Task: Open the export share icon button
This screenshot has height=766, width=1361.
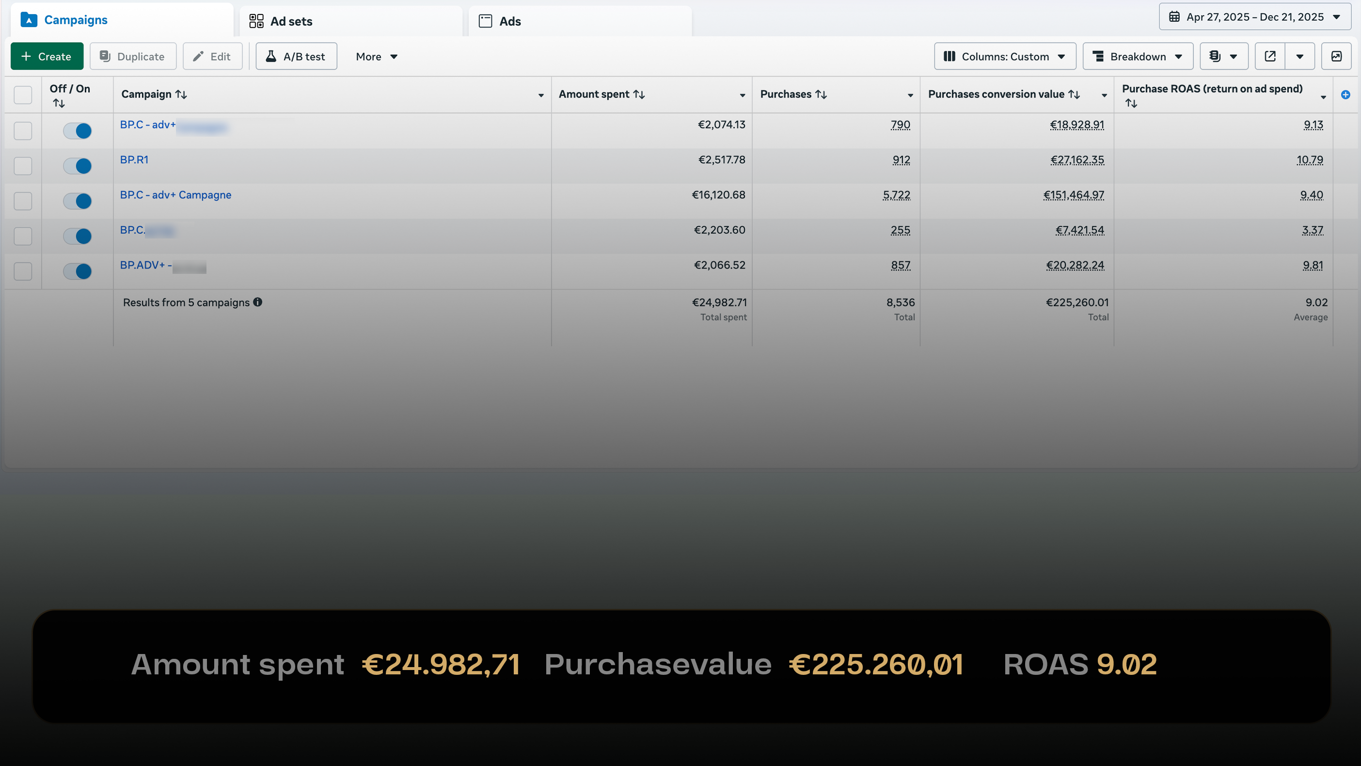Action: coord(1270,57)
